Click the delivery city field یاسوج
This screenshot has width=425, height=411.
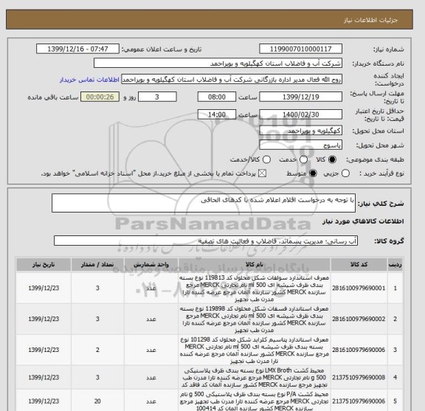click(x=300, y=145)
